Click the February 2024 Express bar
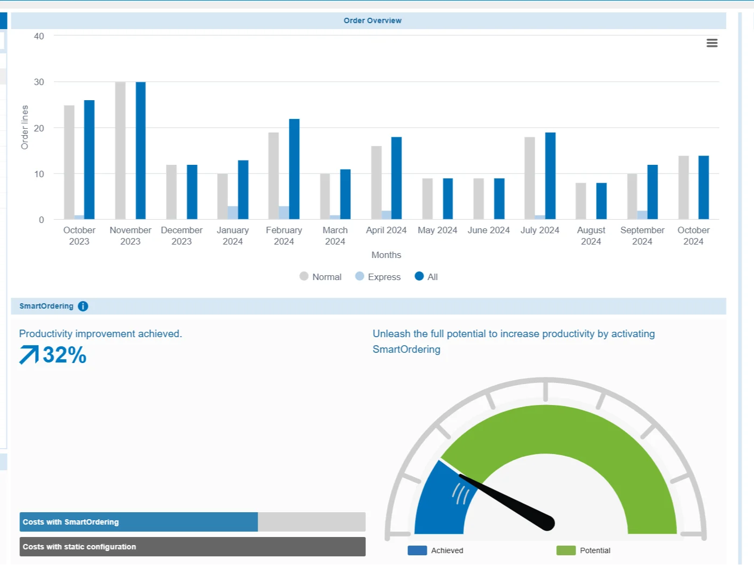This screenshot has width=754, height=565. 283,213
